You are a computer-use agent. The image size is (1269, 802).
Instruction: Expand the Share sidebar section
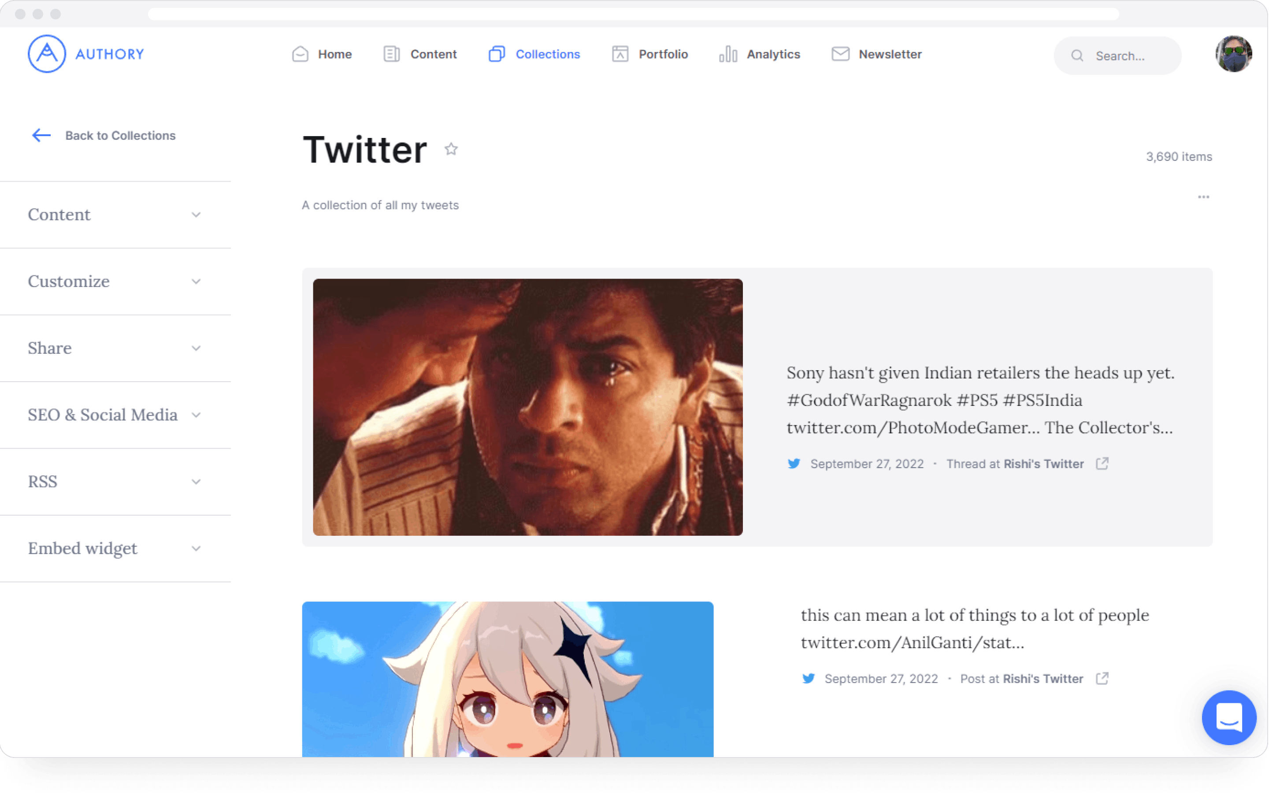(x=115, y=348)
